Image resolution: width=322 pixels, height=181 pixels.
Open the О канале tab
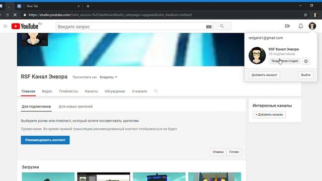tap(139, 92)
